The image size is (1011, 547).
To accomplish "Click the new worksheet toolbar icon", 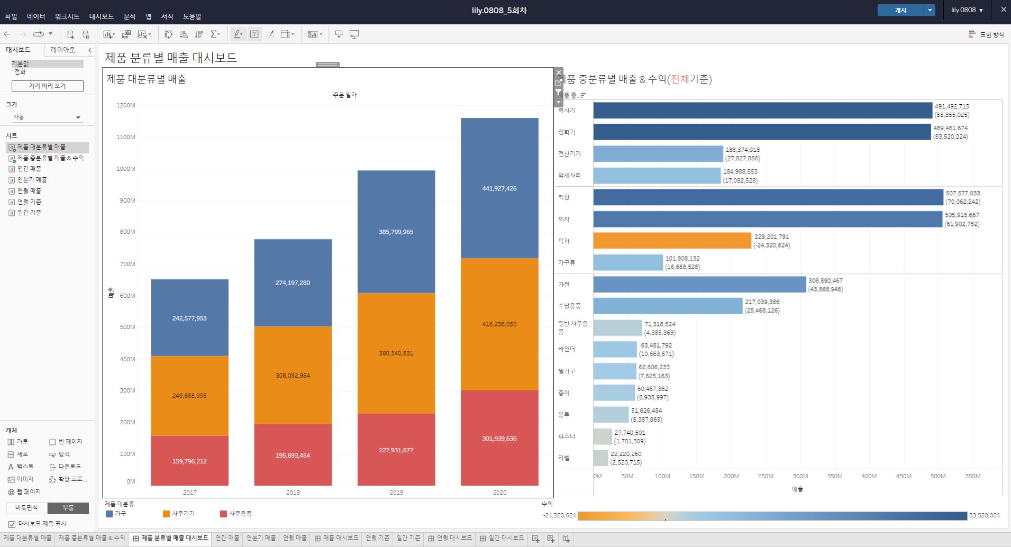I will pyautogui.click(x=108, y=34).
